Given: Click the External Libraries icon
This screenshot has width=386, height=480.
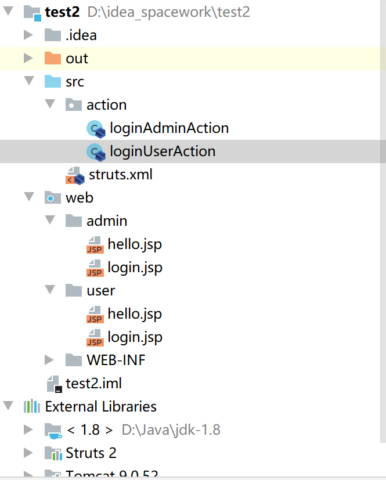Looking at the screenshot, I should click(32, 406).
